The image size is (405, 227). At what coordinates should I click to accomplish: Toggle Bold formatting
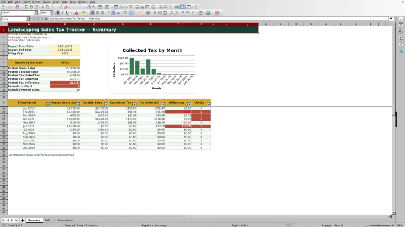coord(58,13)
